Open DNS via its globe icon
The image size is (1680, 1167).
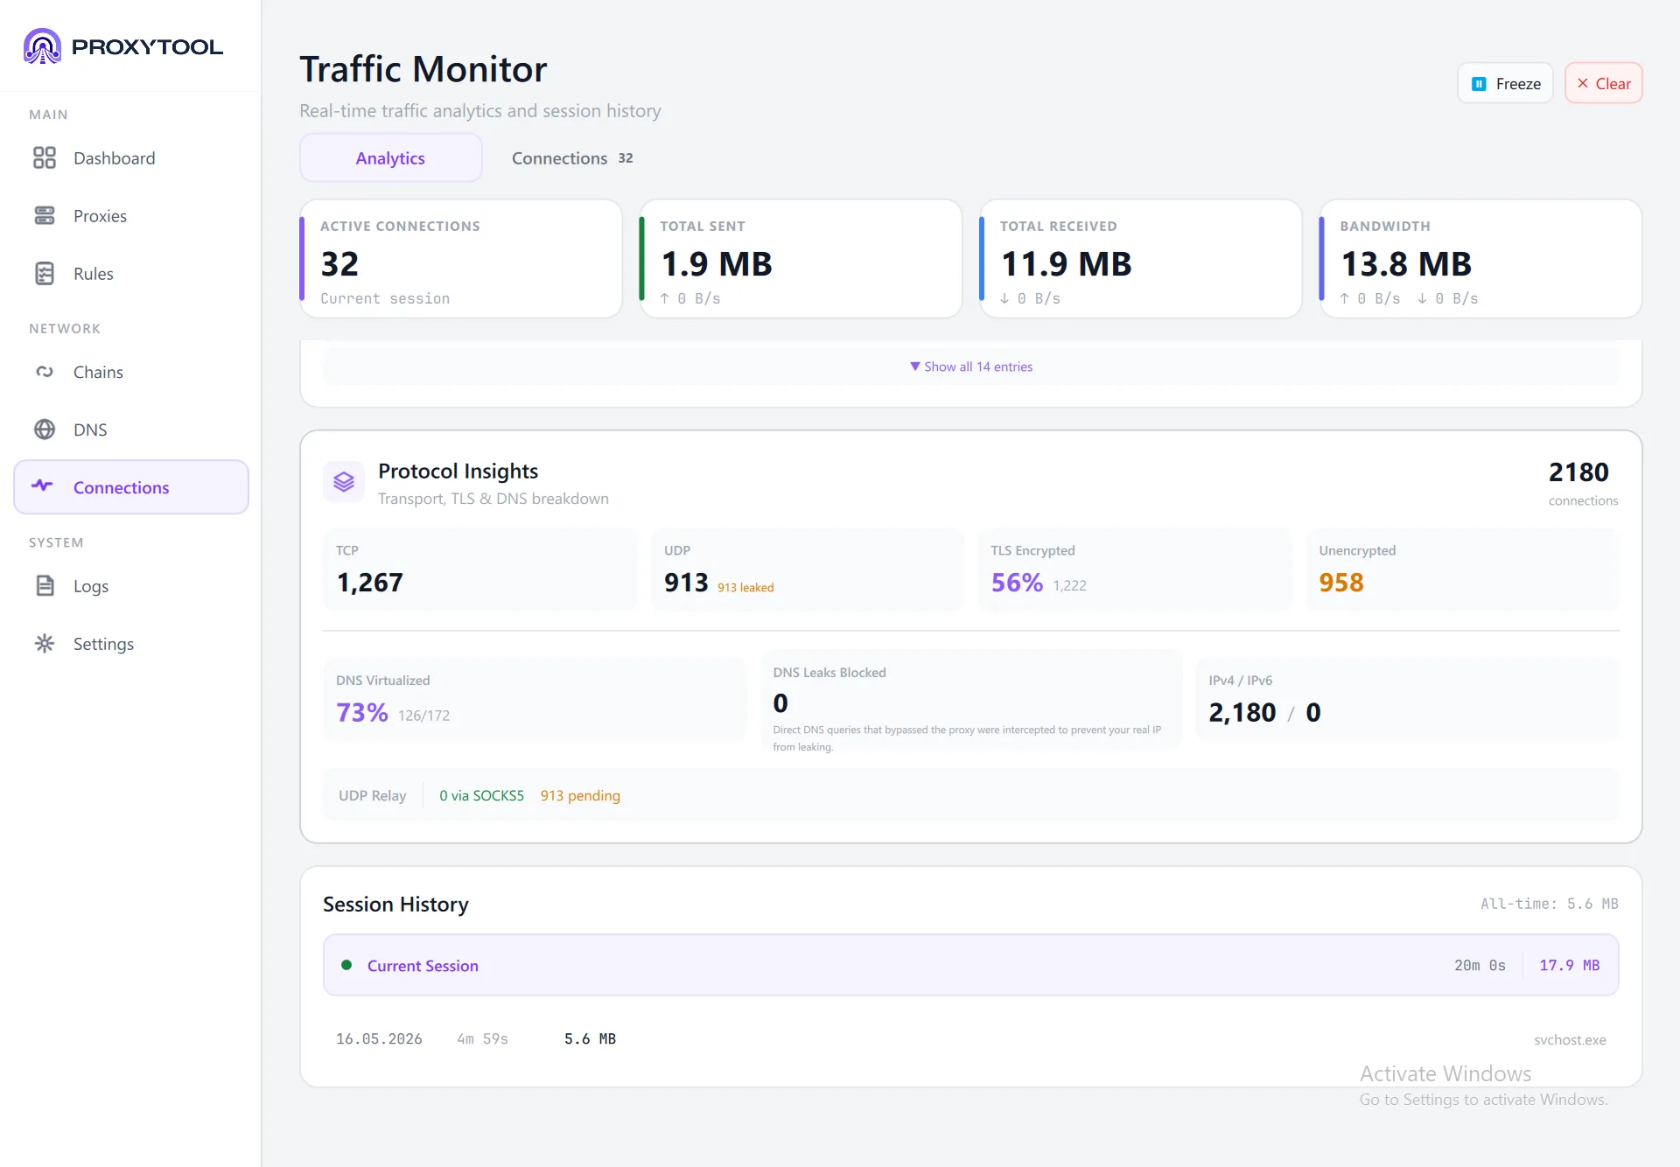click(45, 430)
